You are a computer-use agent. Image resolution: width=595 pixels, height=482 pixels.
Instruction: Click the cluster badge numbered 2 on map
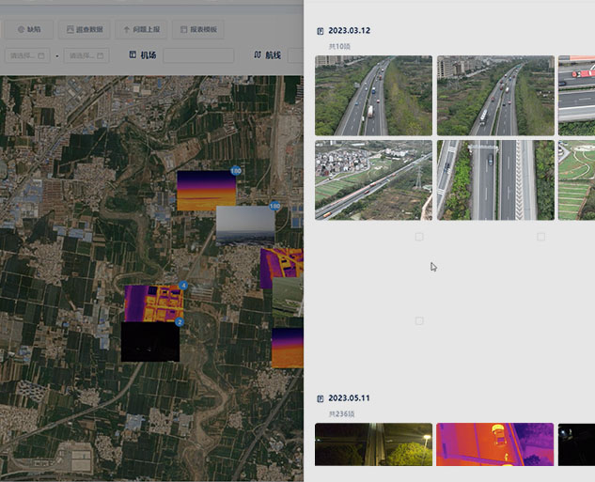point(179,322)
